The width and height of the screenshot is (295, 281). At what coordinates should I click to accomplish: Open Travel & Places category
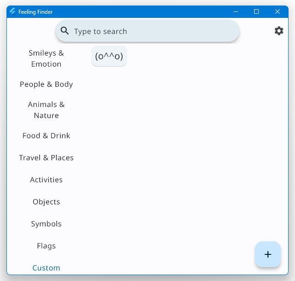click(x=46, y=157)
